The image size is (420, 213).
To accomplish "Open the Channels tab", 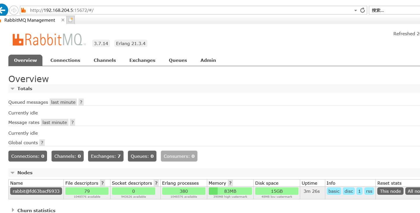I will pos(105,60).
